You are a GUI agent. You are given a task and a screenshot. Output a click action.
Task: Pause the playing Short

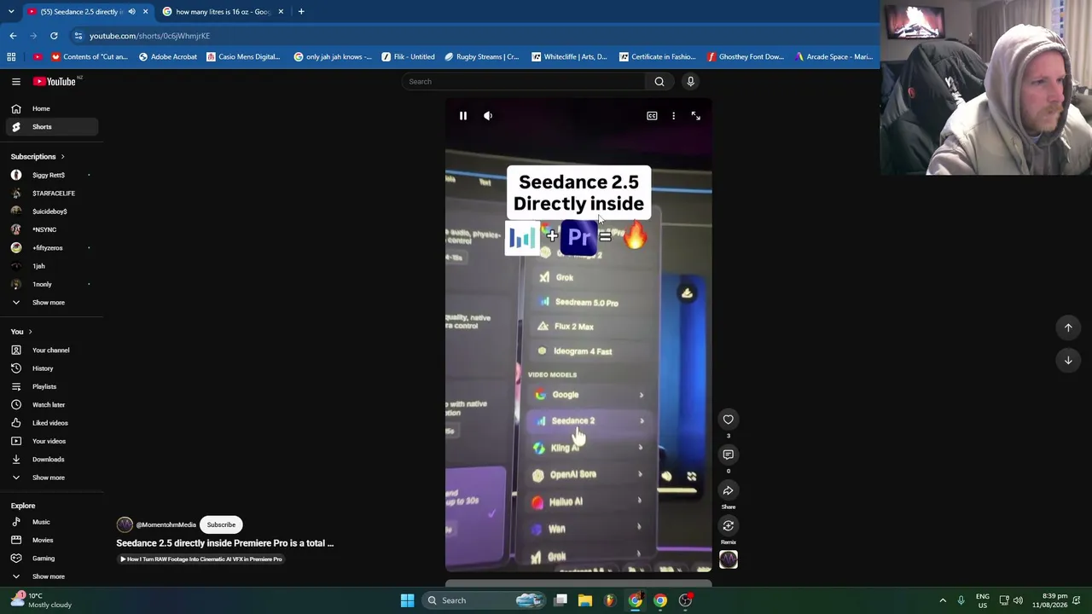pos(463,116)
